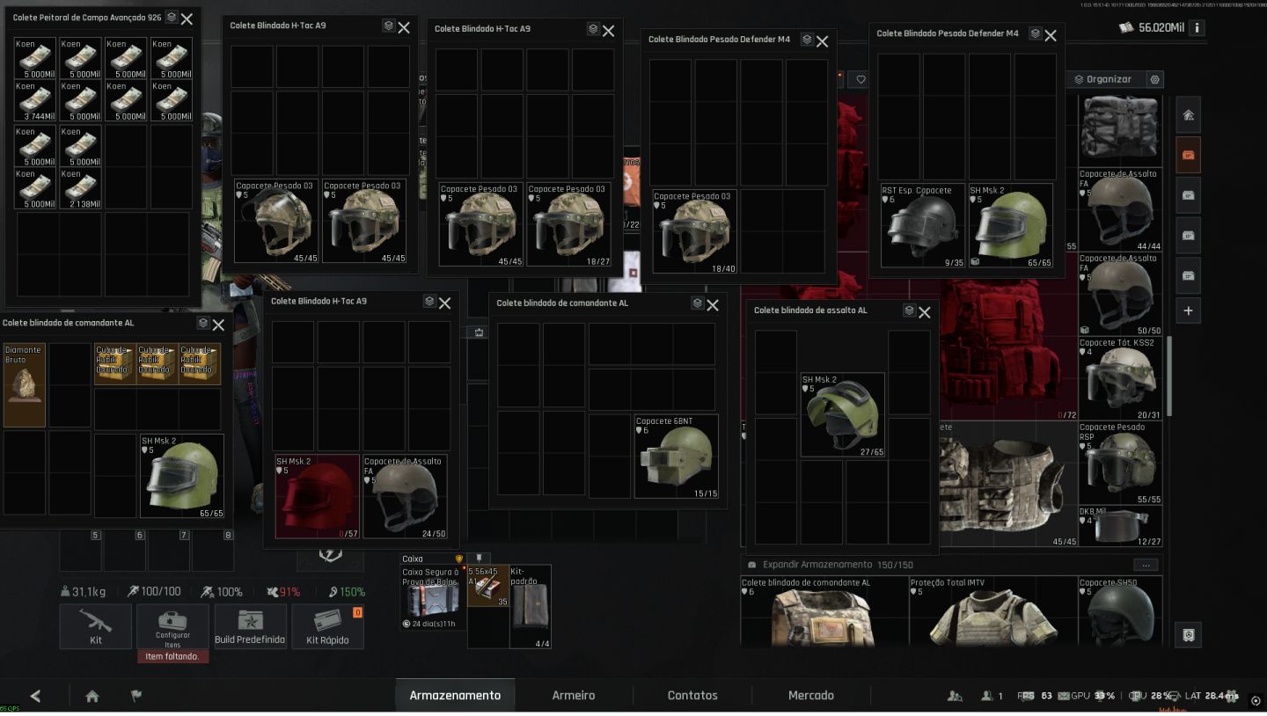Click the Organizar button
This screenshot has height=716, width=1267.
click(1102, 79)
